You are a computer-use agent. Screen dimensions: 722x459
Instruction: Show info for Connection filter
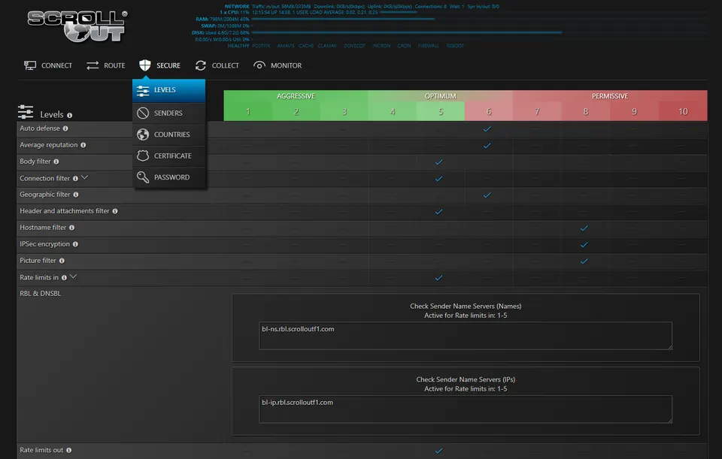click(75, 179)
